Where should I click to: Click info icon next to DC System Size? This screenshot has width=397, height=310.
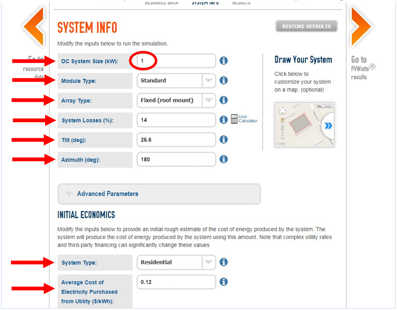pyautogui.click(x=224, y=61)
